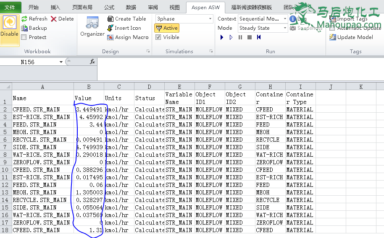Screen dimensions: 384x238
Task: Select cell MEOH.STR_MAIN in row 5
Action: pos(43,132)
